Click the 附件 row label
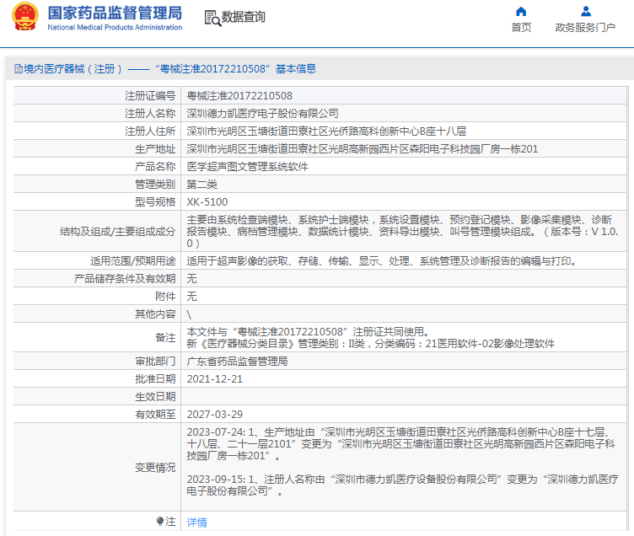This screenshot has width=634, height=536. (x=165, y=297)
